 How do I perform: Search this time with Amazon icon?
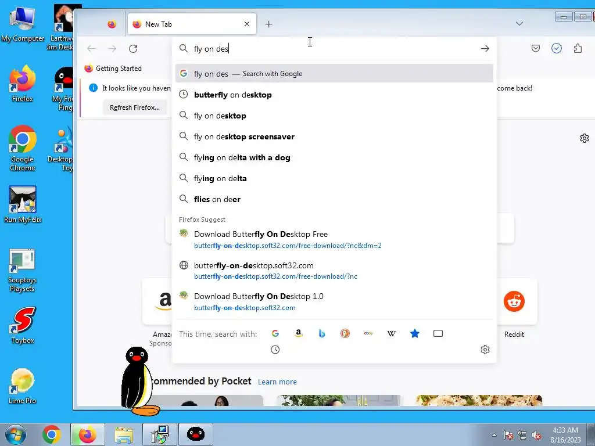click(x=299, y=333)
